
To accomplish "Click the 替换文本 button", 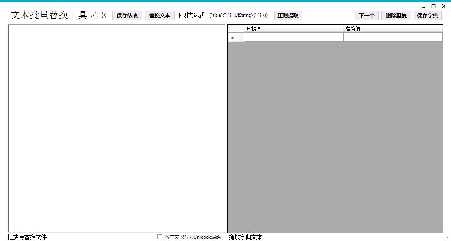I will [x=160, y=15].
